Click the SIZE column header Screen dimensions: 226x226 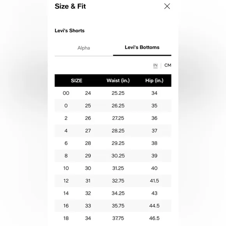pos(76,81)
